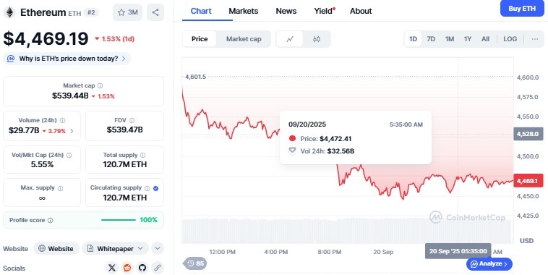Switch to line chart view icon
This screenshot has width=548, height=275.
pos(290,39)
